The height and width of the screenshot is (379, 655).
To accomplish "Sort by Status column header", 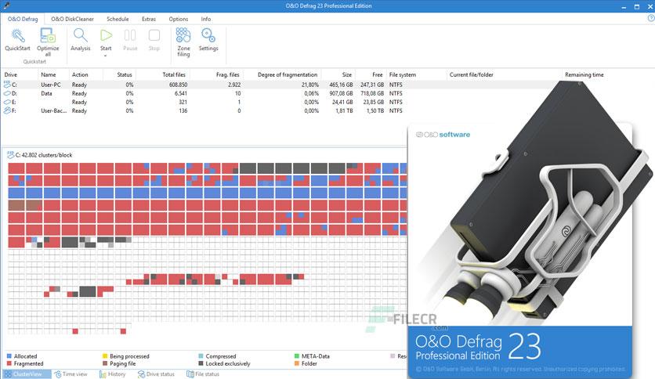I will 125,74.
